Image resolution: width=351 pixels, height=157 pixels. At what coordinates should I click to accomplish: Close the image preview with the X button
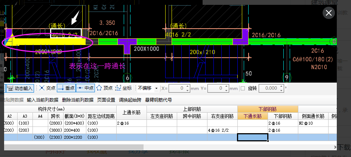[x=329, y=13]
